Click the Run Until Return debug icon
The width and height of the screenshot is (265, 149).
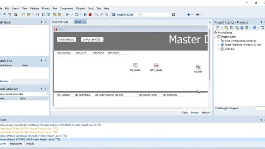pos(106,15)
